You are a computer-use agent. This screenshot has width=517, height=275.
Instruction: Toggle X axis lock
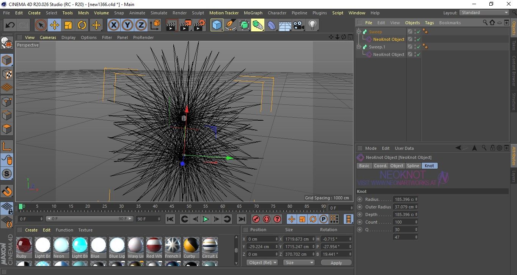coord(113,25)
